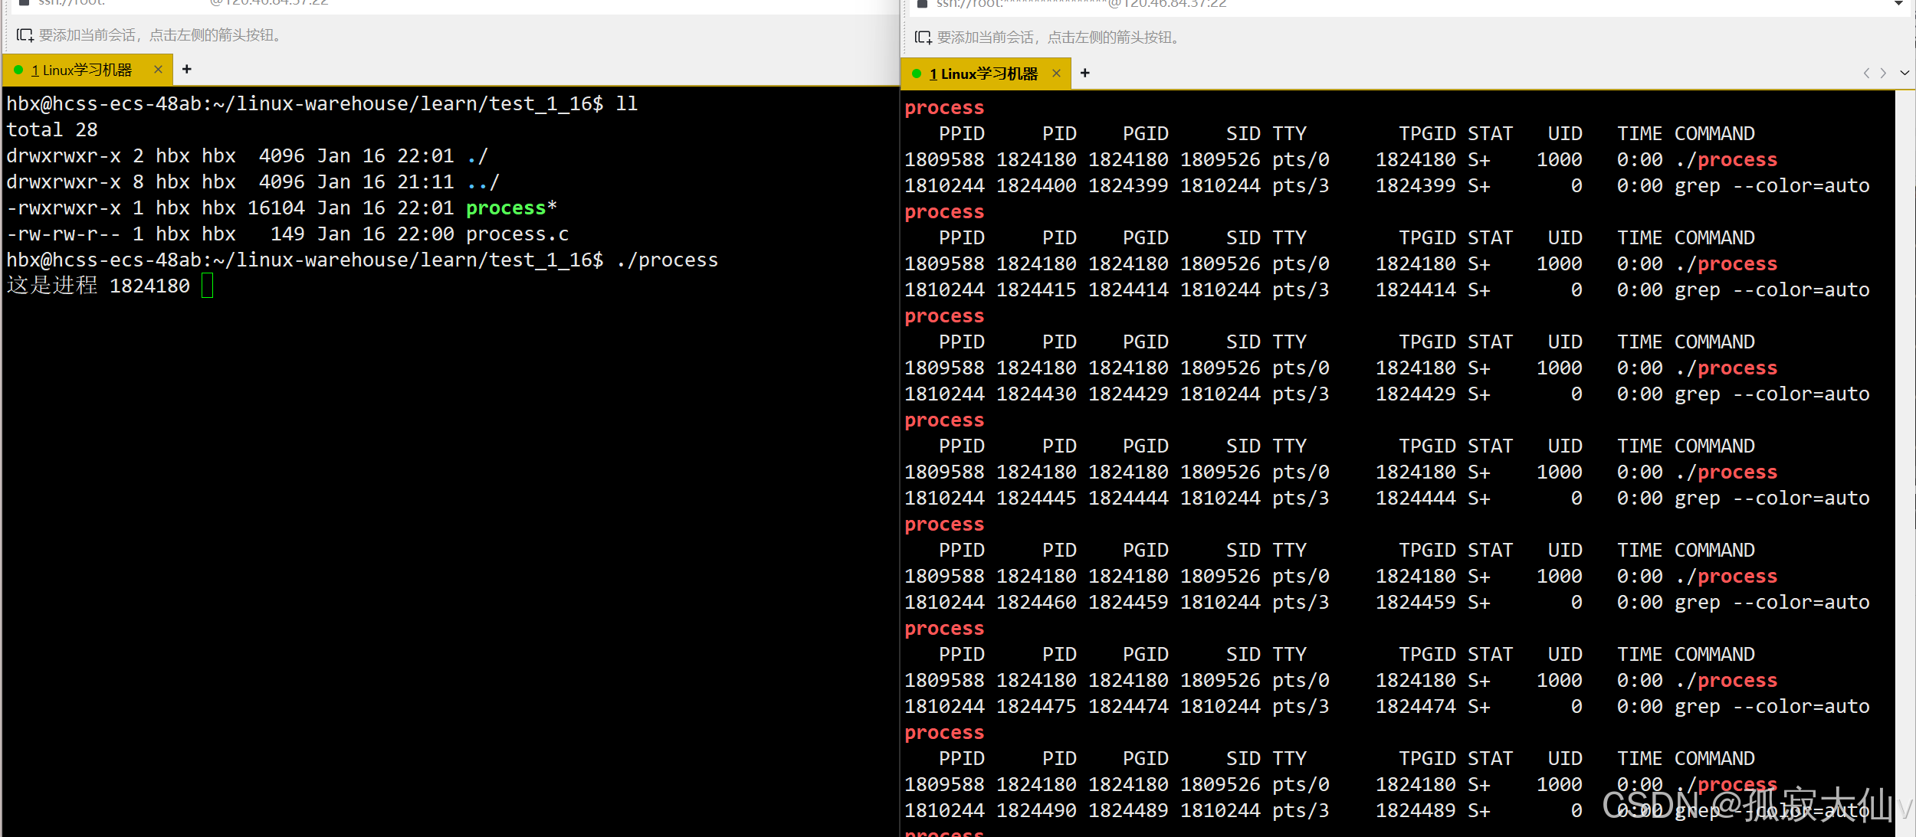Click 1824399 PGID value in right terminal

coord(1128,185)
